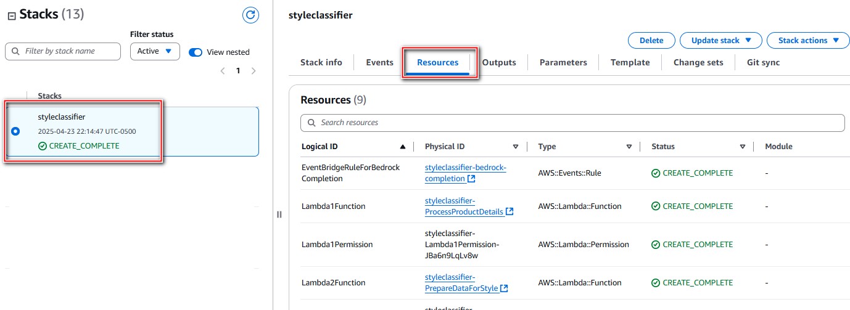Click the AWS::Lambda::Permission type cell
Image resolution: width=850 pixels, height=310 pixels.
pyautogui.click(x=584, y=245)
